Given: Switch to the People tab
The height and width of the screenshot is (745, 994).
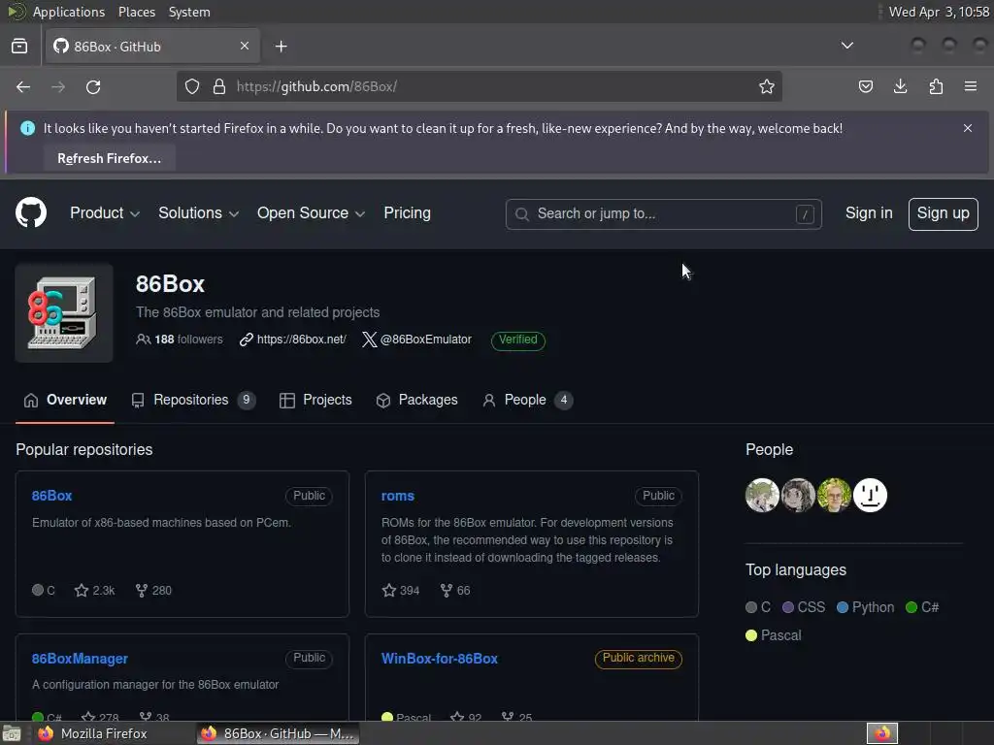Looking at the screenshot, I should [527, 401].
